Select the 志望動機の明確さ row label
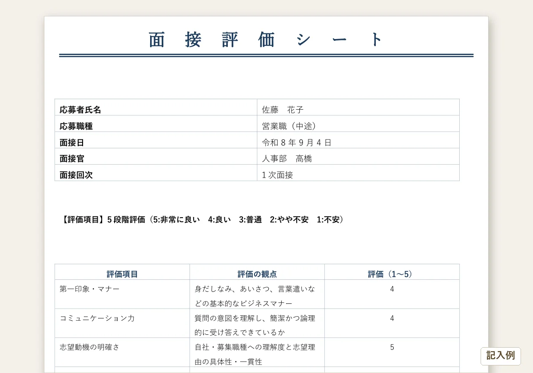Image resolution: width=533 pixels, height=373 pixels. [122, 353]
